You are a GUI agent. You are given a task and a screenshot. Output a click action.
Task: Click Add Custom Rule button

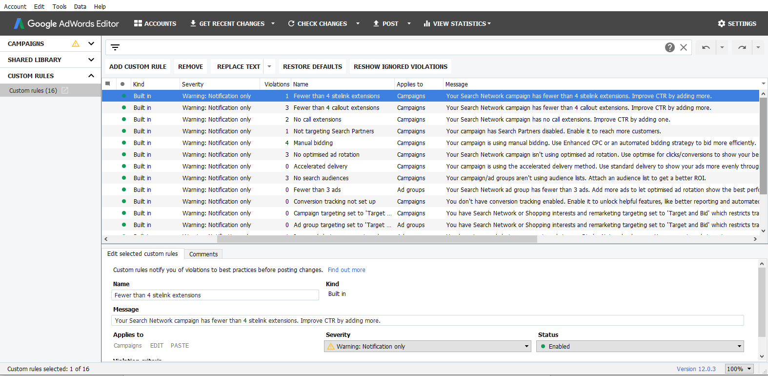click(x=138, y=66)
